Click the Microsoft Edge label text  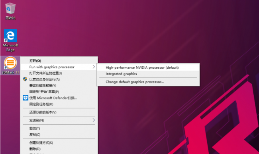[10, 47]
